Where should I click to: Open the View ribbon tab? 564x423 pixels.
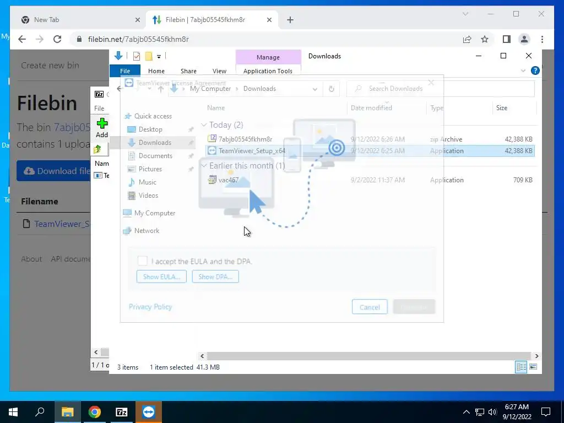point(219,71)
